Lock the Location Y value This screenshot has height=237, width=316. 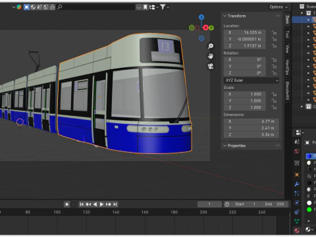point(274,39)
